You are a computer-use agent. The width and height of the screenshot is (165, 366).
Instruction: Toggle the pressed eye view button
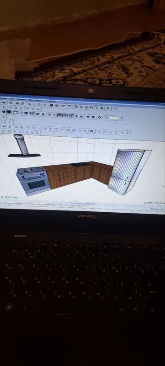(65, 115)
